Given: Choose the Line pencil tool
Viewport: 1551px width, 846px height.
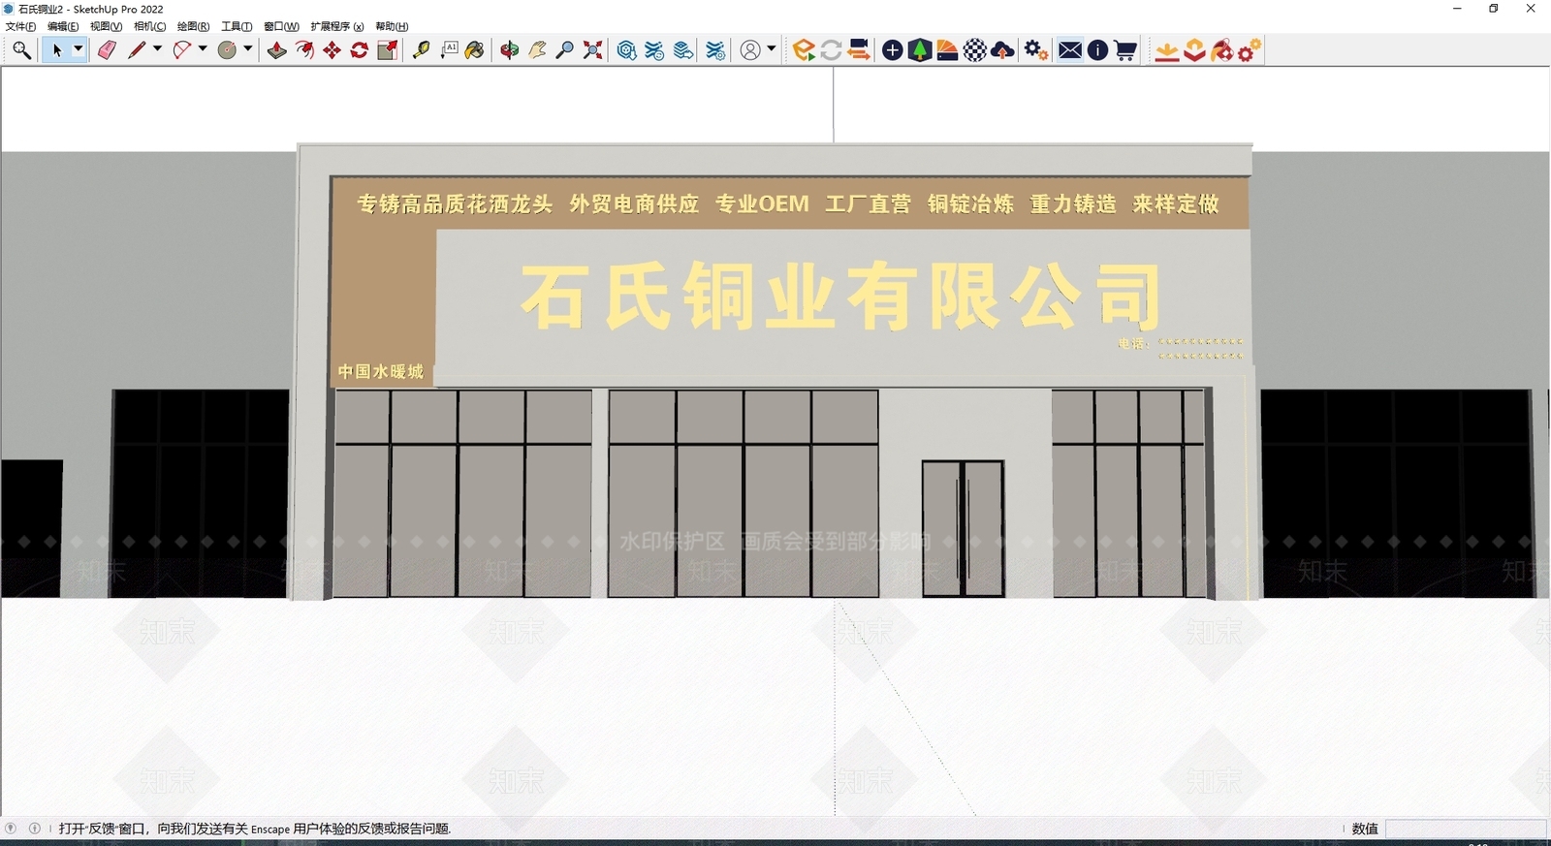Looking at the screenshot, I should 137,50.
